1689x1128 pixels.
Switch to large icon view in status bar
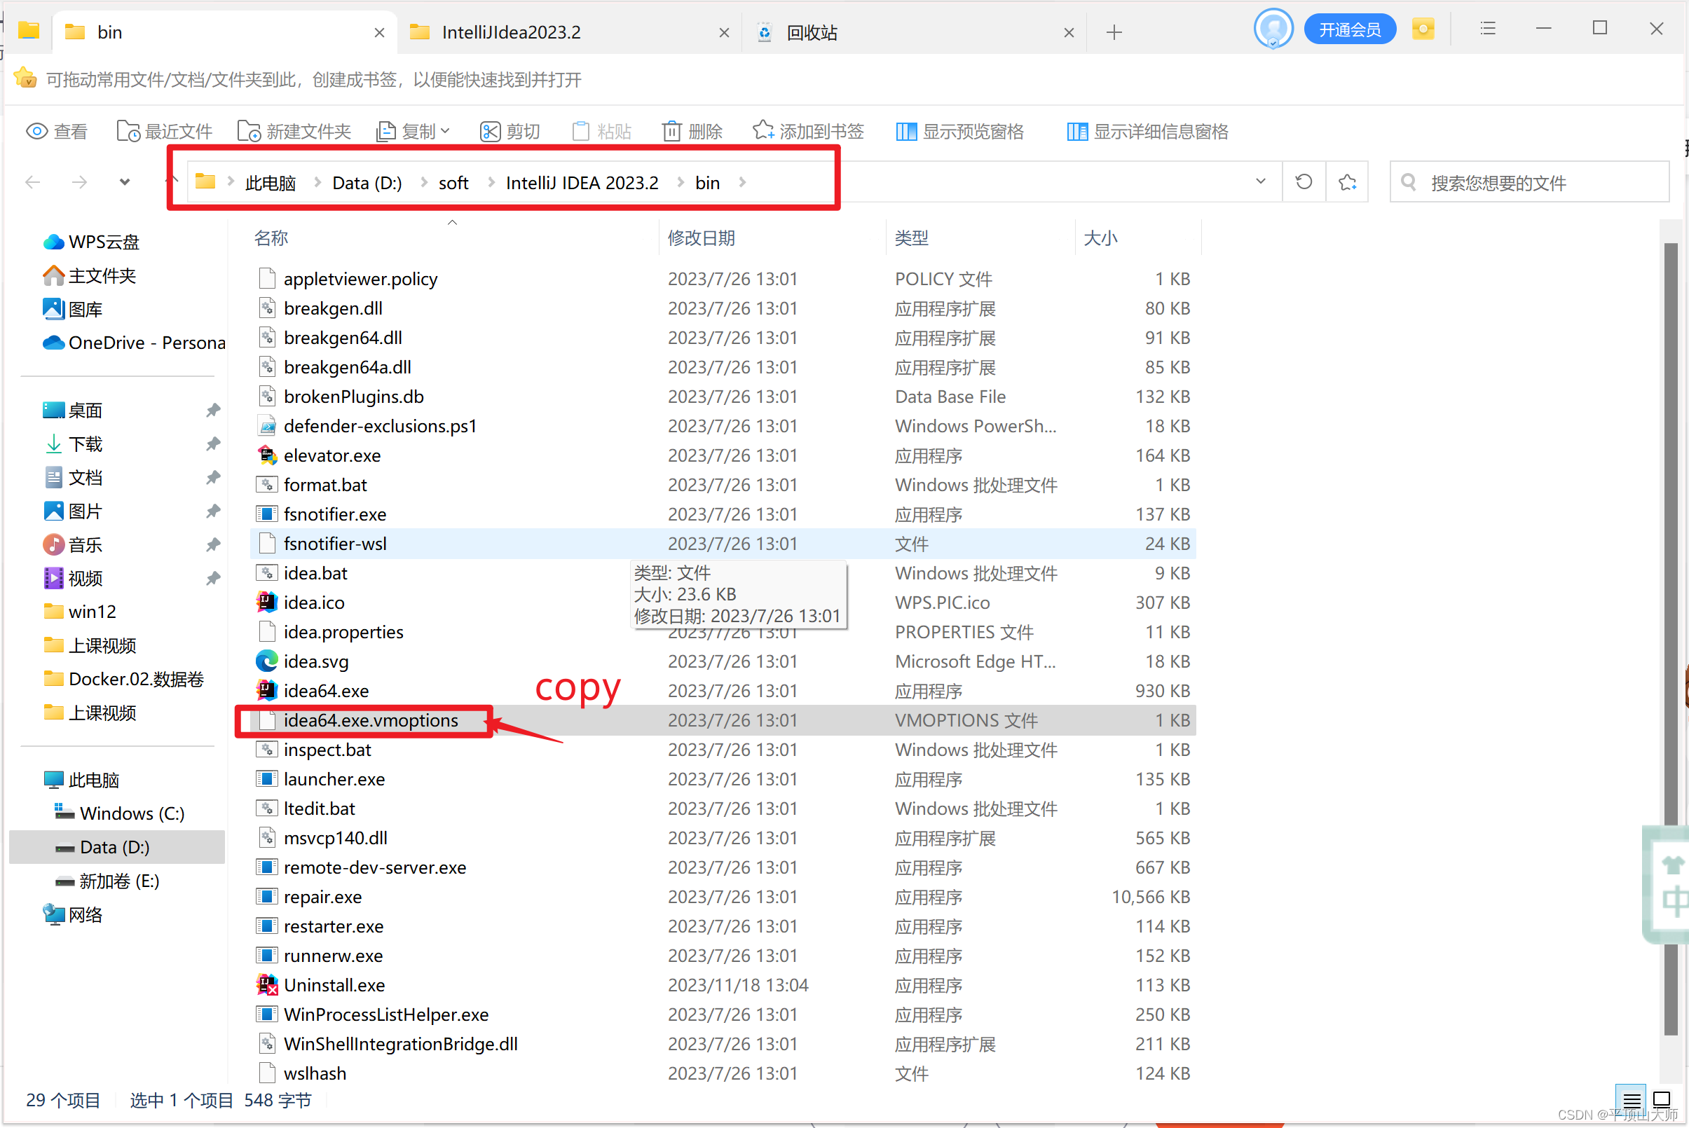1661,1099
